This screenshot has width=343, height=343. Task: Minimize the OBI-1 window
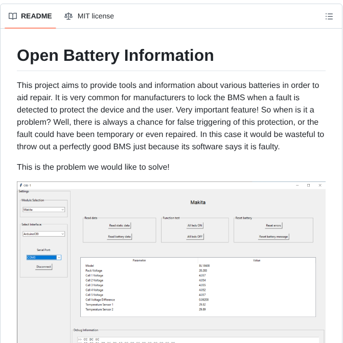(x=298, y=185)
